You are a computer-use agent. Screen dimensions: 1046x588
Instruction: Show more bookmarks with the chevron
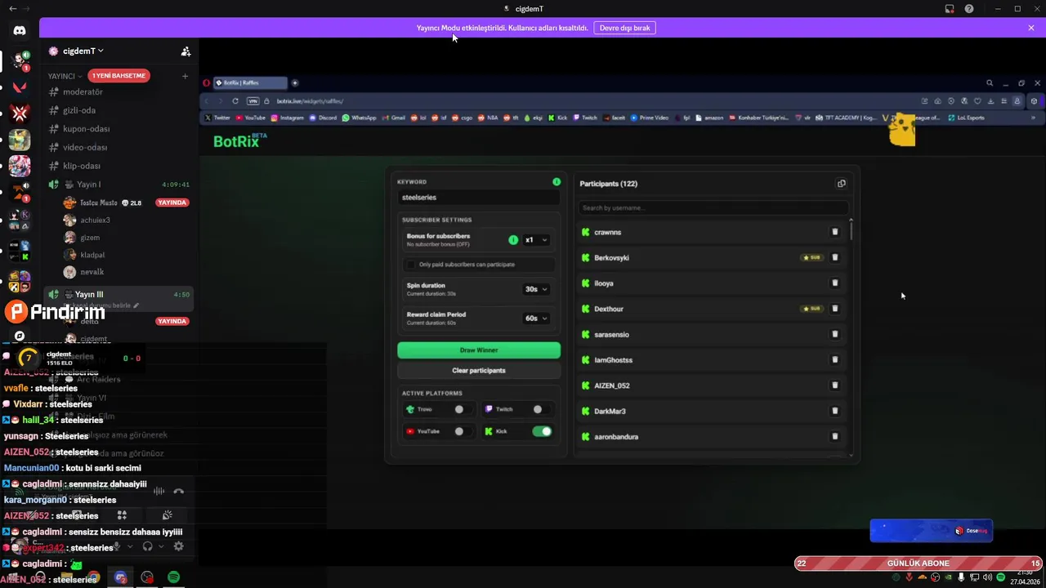pyautogui.click(x=1033, y=118)
